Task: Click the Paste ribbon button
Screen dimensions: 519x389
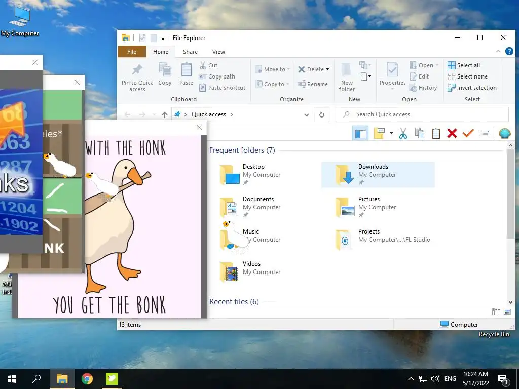Action: tap(186, 74)
